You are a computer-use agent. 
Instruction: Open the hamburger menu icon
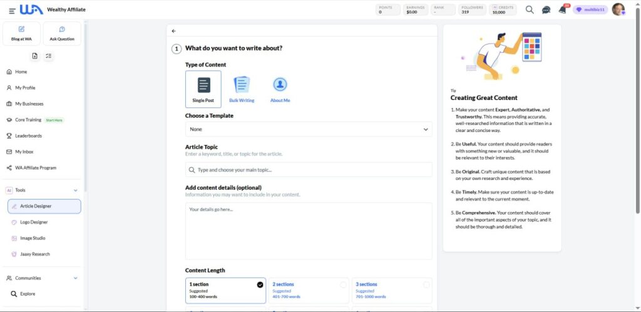(x=12, y=11)
